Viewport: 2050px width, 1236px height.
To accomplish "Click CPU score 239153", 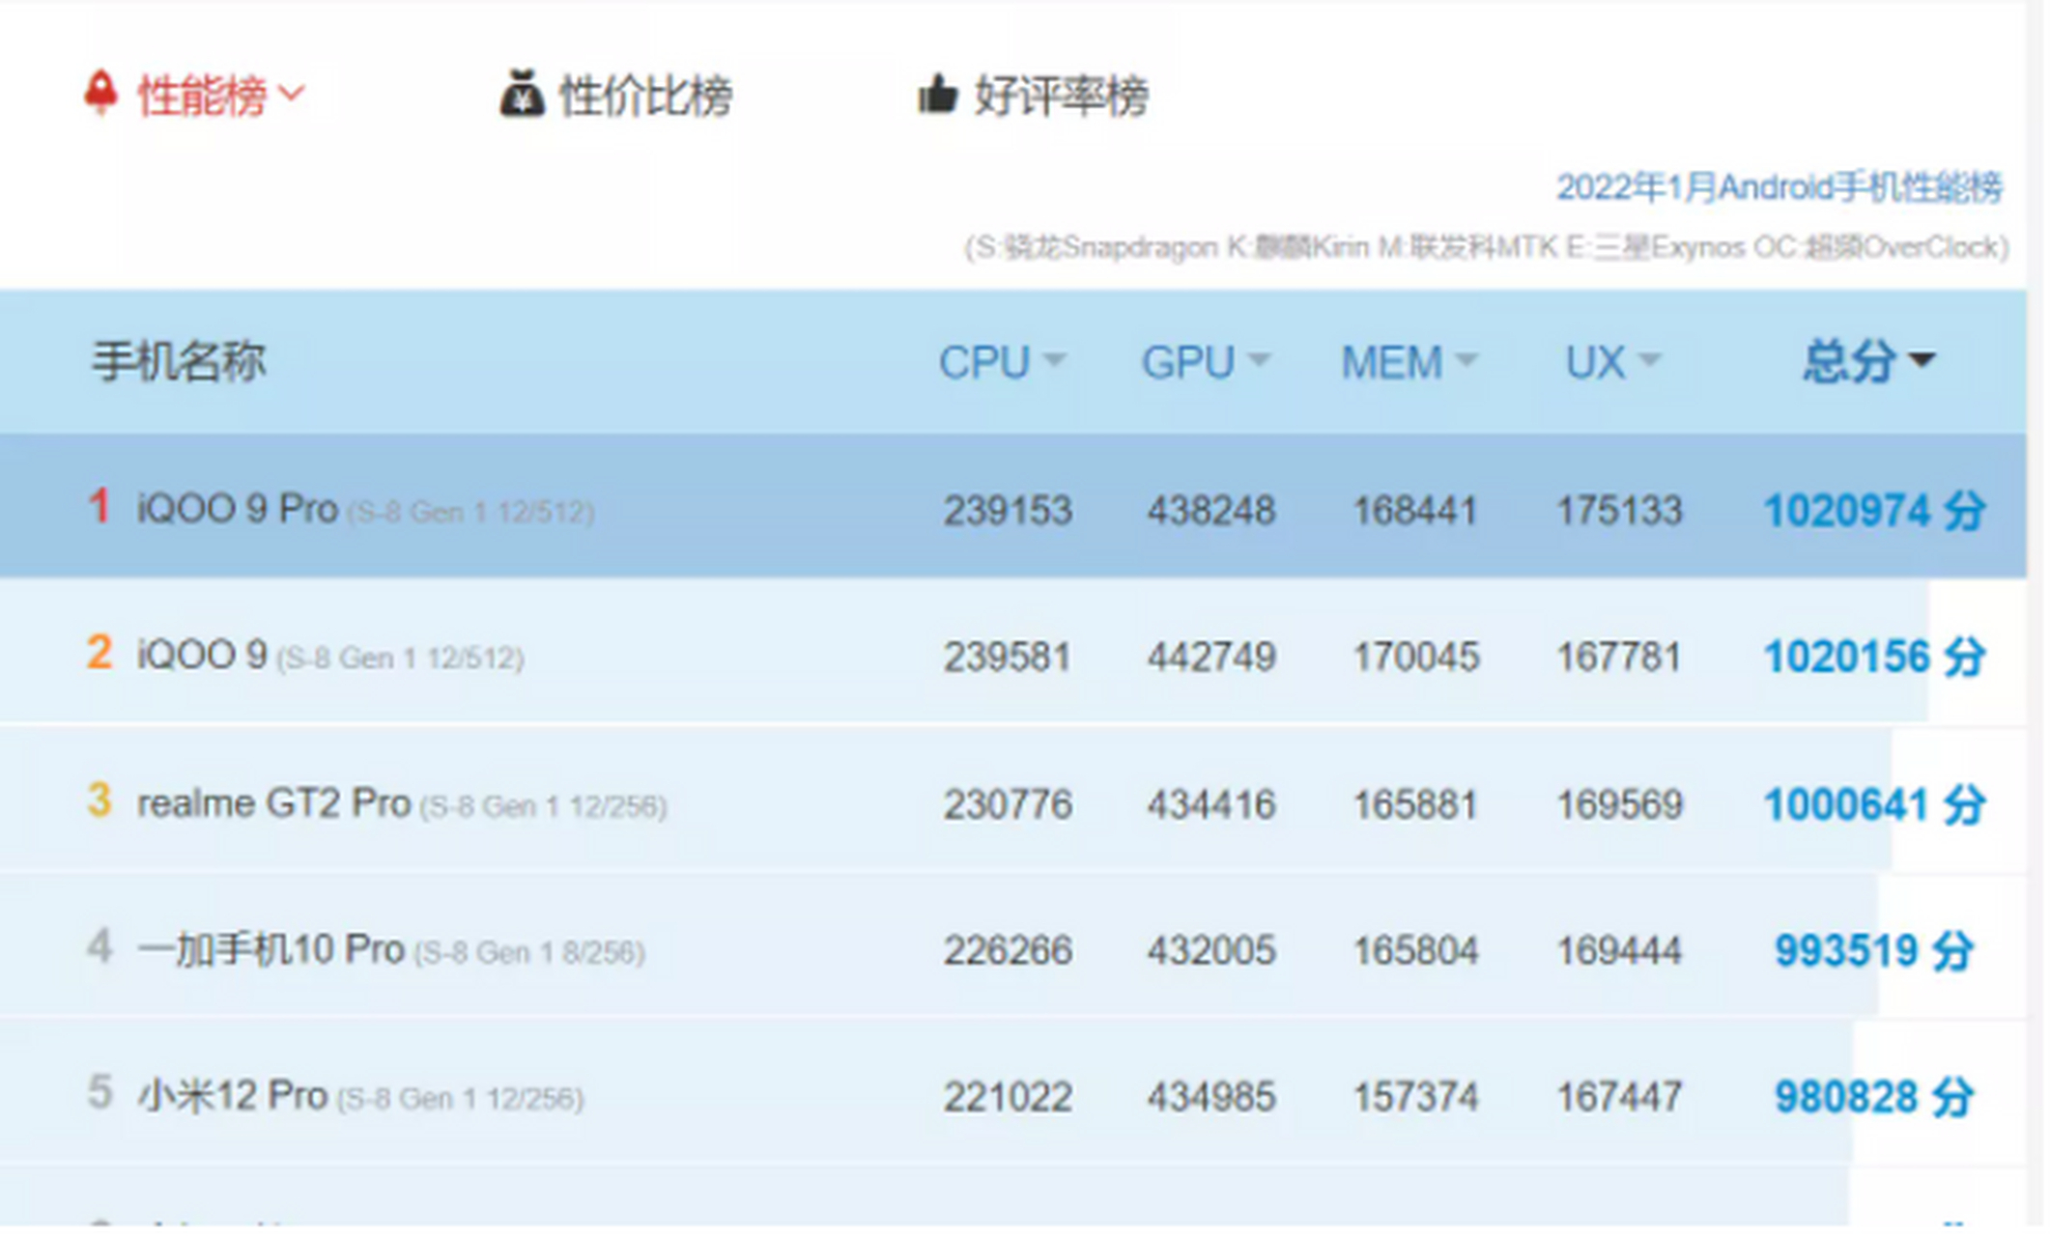I will 1008,510.
